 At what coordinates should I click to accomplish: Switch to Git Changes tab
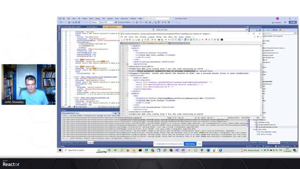pyautogui.click(x=285, y=143)
